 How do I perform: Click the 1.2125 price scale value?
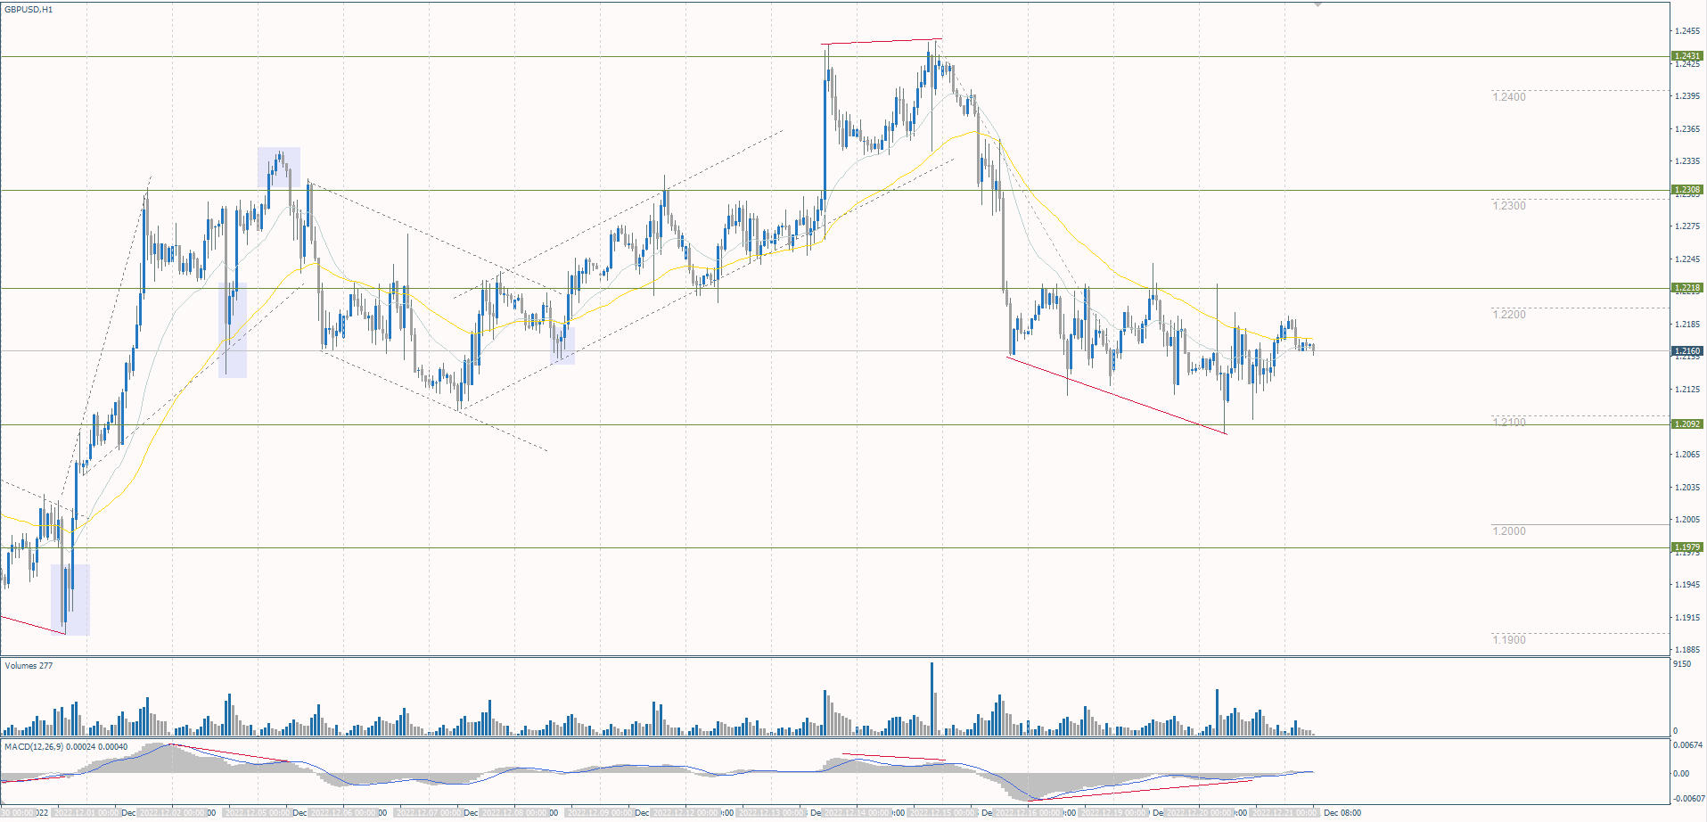coord(1686,390)
